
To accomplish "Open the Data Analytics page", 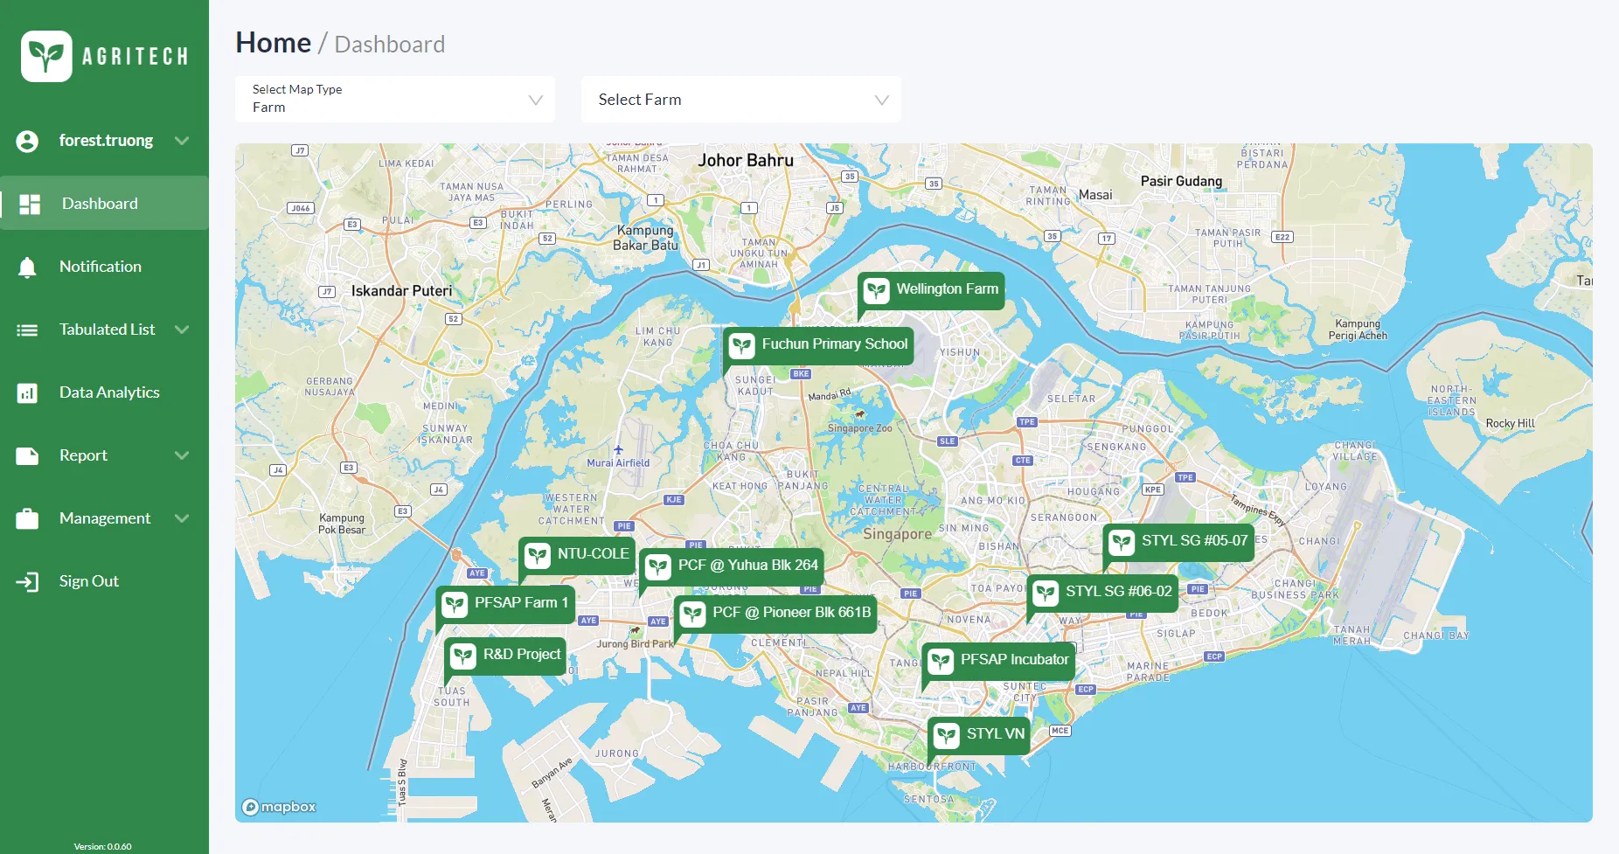I will 109,392.
